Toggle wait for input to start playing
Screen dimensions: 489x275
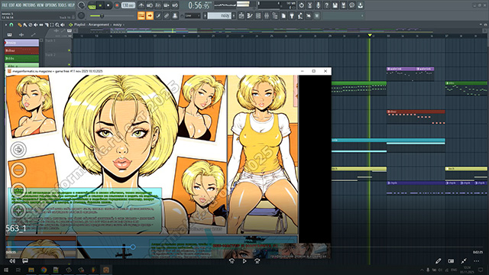click(x=150, y=5)
